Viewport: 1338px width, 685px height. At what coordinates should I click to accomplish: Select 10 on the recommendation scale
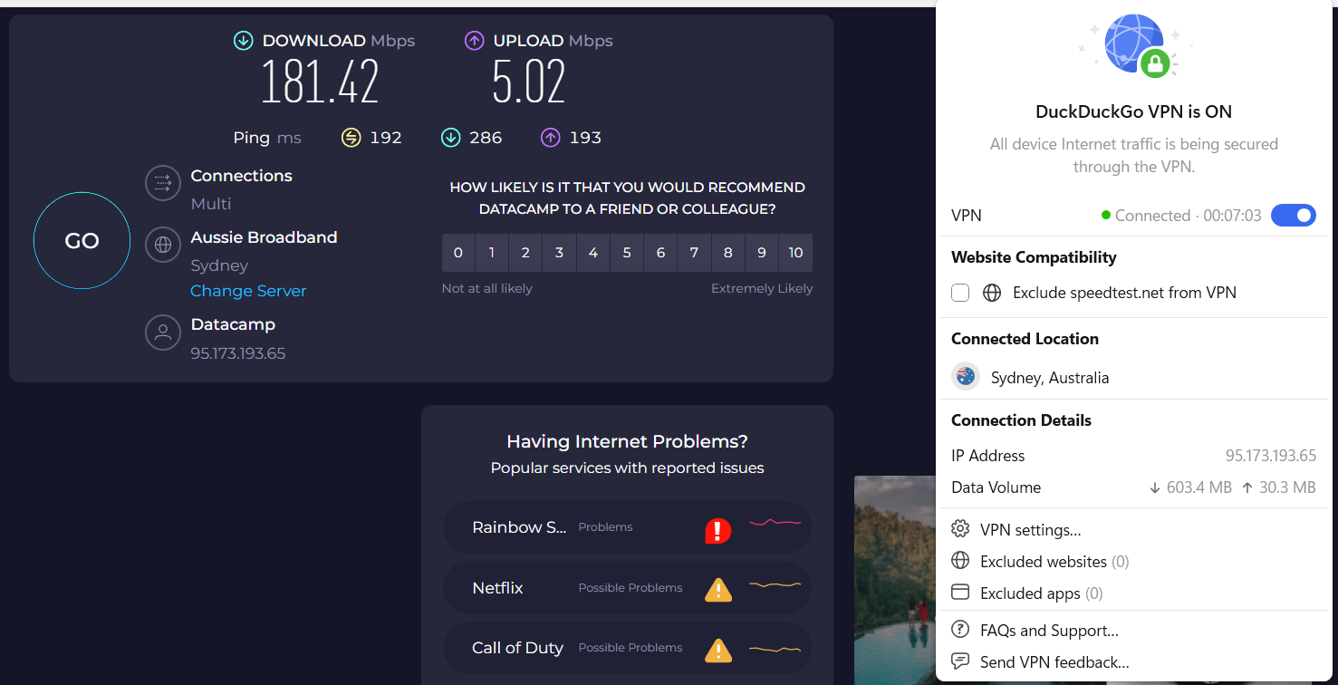[795, 252]
